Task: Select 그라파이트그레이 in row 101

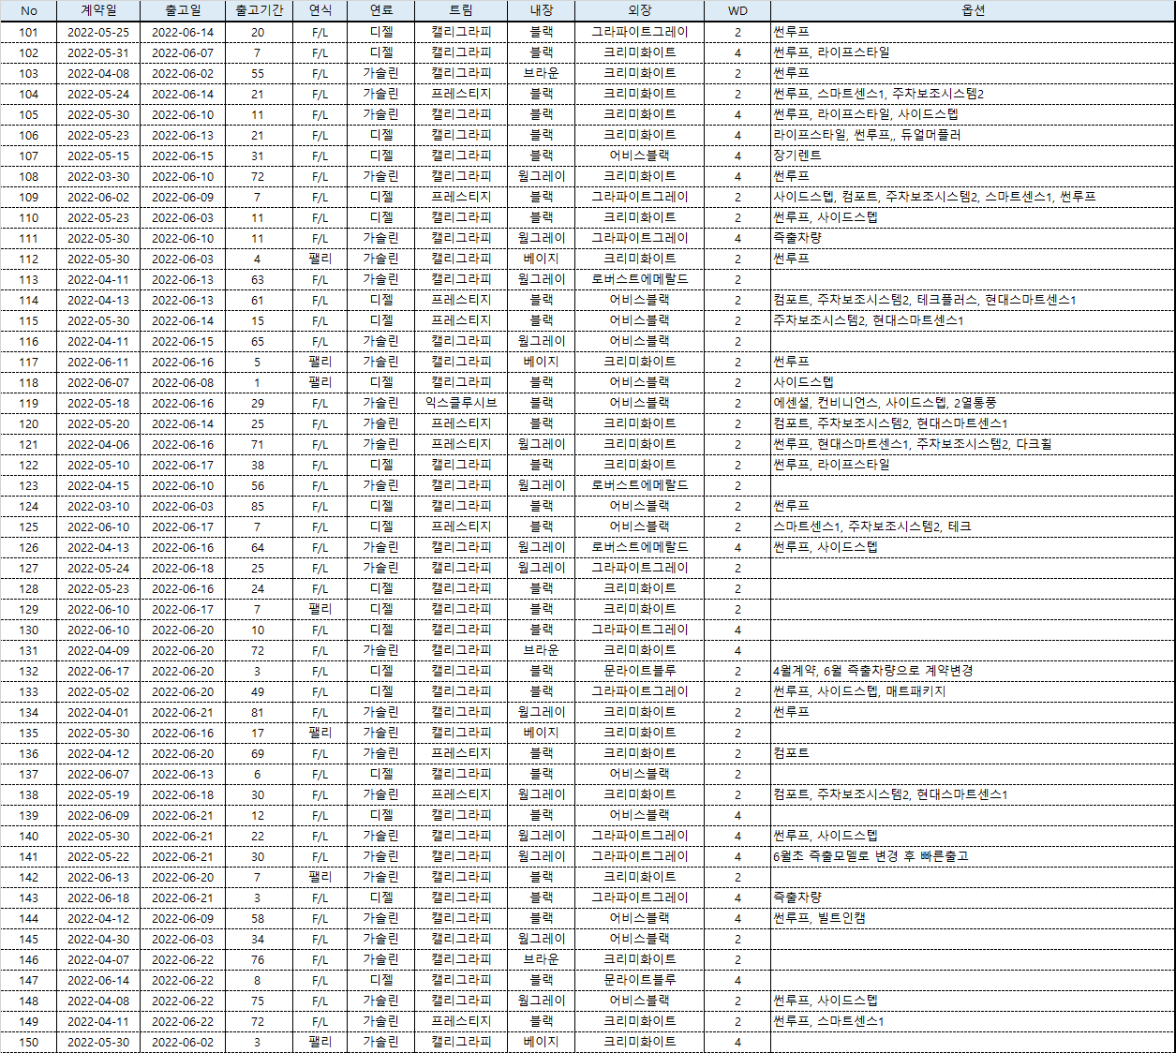Action: tap(640, 32)
